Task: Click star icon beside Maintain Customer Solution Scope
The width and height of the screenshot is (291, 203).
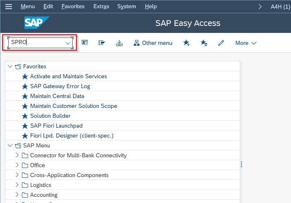Action: [25, 106]
